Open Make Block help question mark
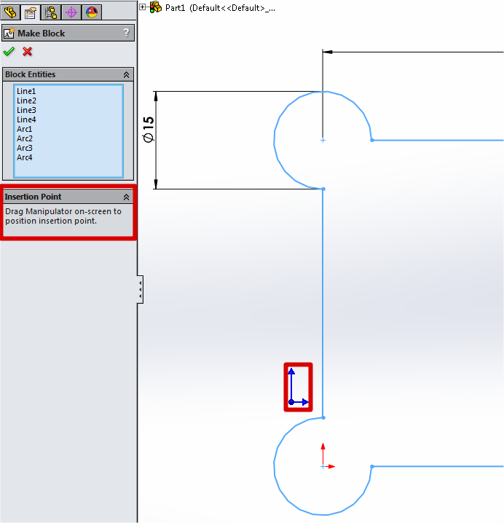 tap(126, 33)
